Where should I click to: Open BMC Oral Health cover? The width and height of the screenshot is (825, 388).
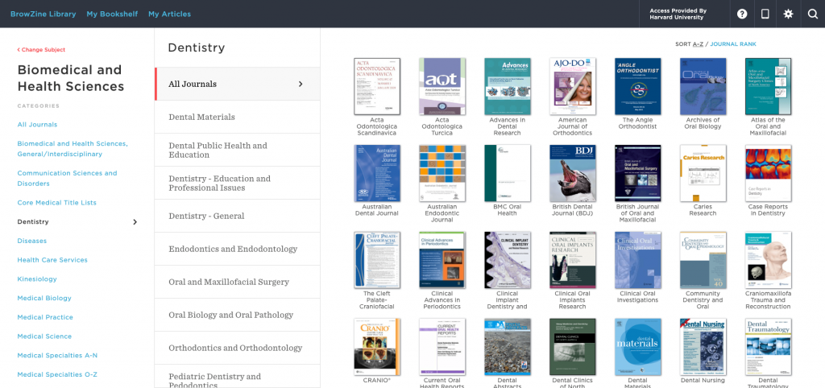click(x=508, y=174)
